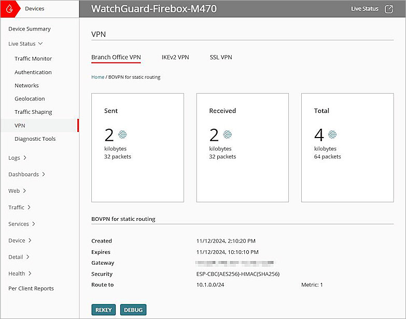Click the data icon in the Total card
The width and height of the screenshot is (406, 319).
(332, 134)
